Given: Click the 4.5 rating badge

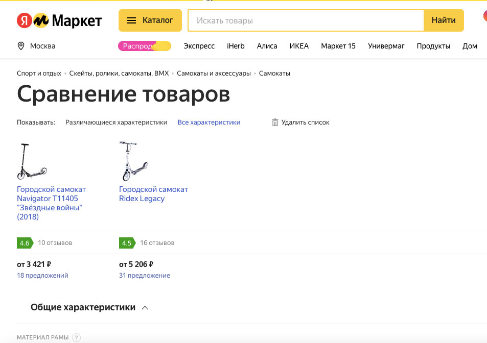Looking at the screenshot, I should click(127, 243).
